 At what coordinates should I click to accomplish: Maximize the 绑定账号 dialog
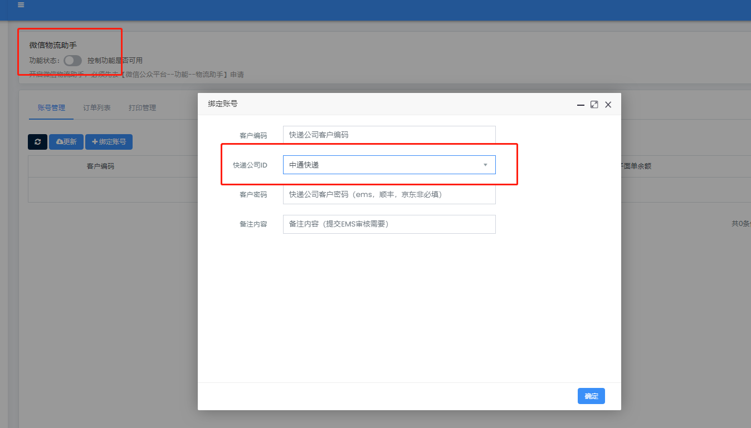594,105
